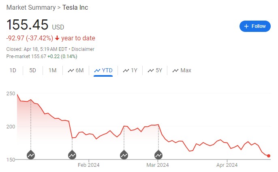The image size is (278, 172).
Task: Click the trend icon on the 6M tab
Action: [71, 70]
